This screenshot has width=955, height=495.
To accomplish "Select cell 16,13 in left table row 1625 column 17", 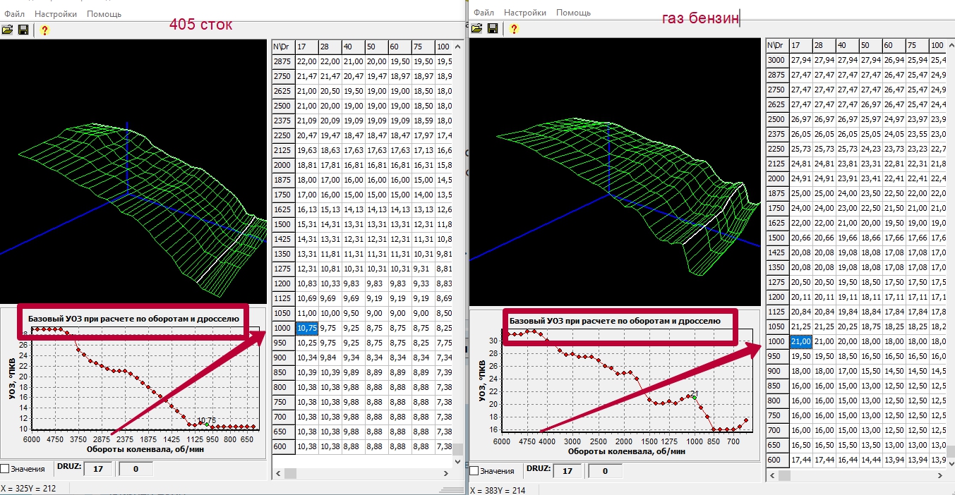I will click(307, 209).
